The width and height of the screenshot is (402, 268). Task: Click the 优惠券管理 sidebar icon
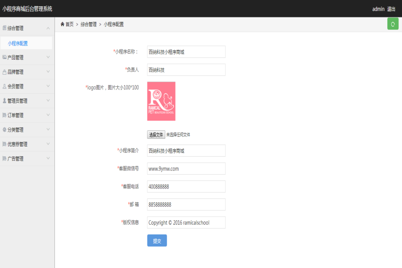[4, 144]
